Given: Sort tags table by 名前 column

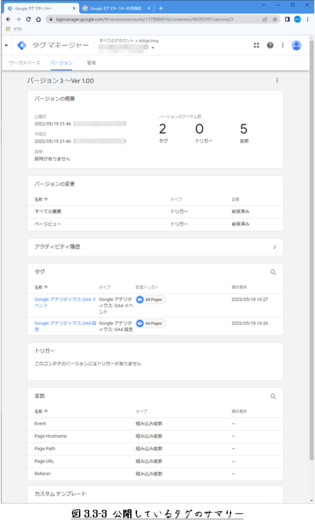Looking at the screenshot, I should click(41, 287).
